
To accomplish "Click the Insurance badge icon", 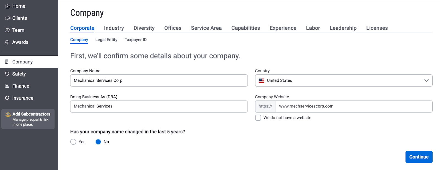I will point(7,98).
